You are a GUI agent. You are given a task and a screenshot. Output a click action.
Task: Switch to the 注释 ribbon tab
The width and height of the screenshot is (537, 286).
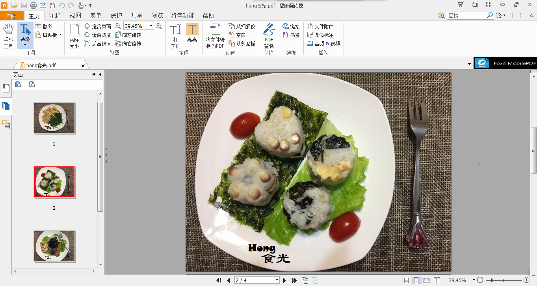click(54, 15)
